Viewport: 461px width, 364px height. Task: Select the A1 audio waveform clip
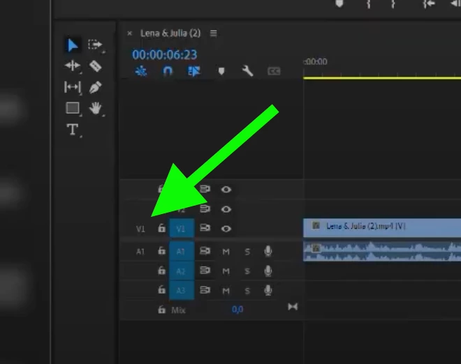tap(382, 252)
